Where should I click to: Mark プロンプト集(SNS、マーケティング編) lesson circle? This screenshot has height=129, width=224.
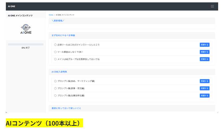click(x=55, y=81)
